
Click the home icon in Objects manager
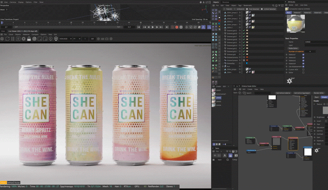pos(276,5)
